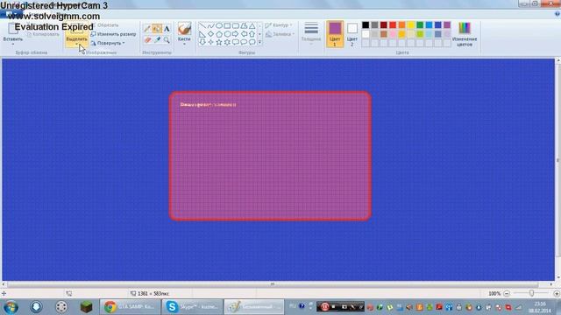
Task: Choose the Four-point star shape
Action: tap(210, 42)
